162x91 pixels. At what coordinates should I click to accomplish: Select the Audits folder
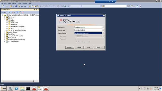coord(12,28)
